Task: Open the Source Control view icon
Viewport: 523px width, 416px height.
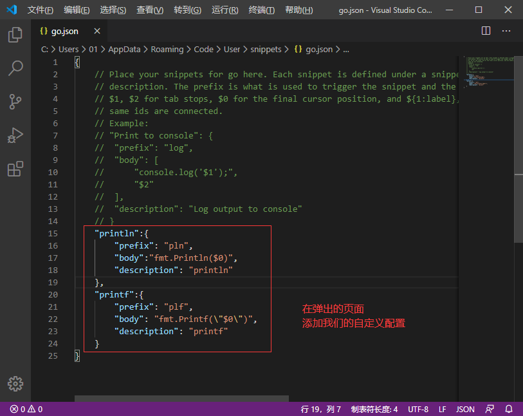Action: coord(15,101)
